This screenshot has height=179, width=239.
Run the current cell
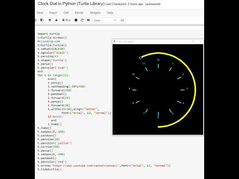click(x=67, y=20)
